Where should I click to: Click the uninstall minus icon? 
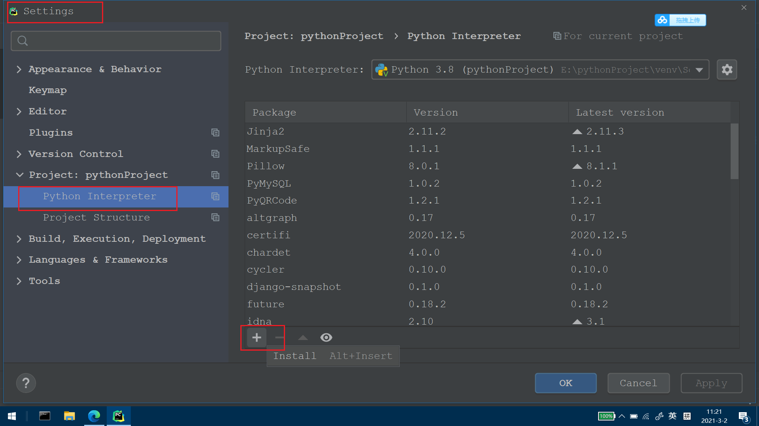pos(279,338)
